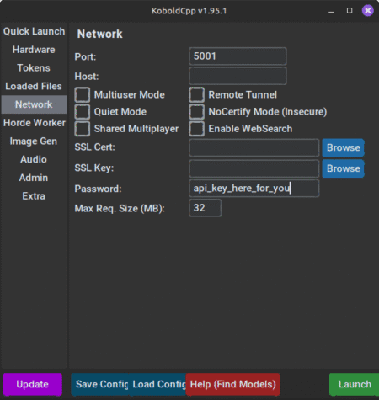
Task: Browse for the SSL Key file
Action: pos(343,168)
